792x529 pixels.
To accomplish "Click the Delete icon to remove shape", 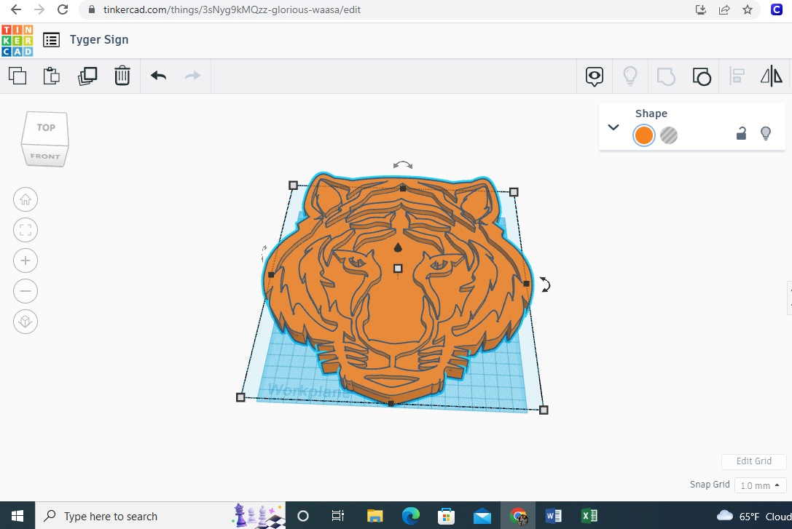I will pyautogui.click(x=122, y=76).
